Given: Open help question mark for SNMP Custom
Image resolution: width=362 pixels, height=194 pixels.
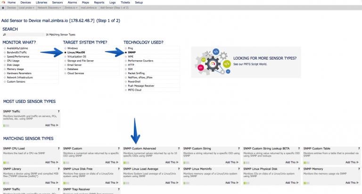Looking at the screenshot, I should coord(119,148).
